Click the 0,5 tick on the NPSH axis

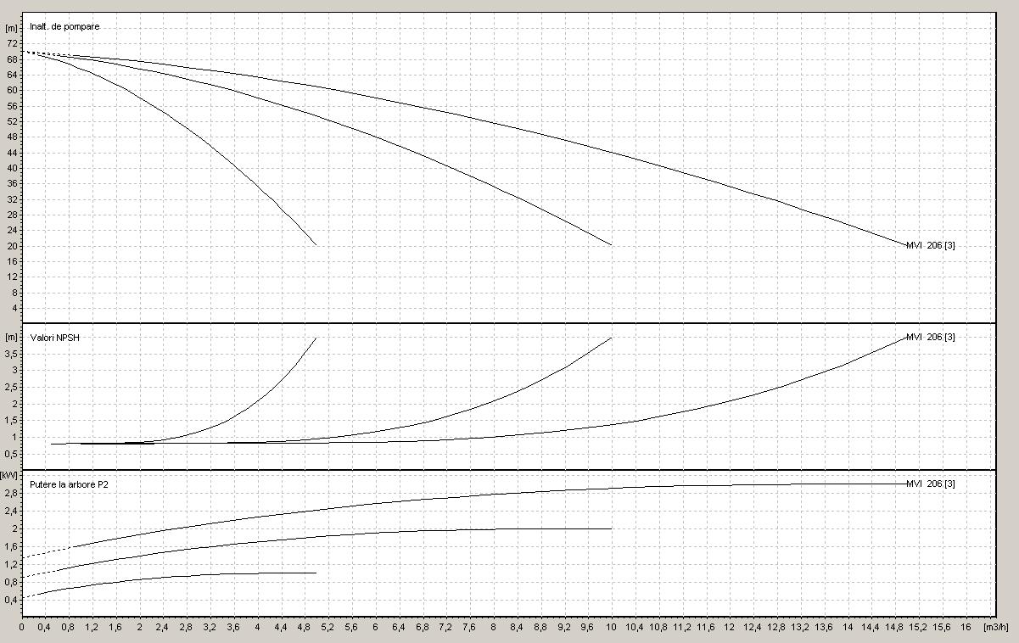pos(12,454)
